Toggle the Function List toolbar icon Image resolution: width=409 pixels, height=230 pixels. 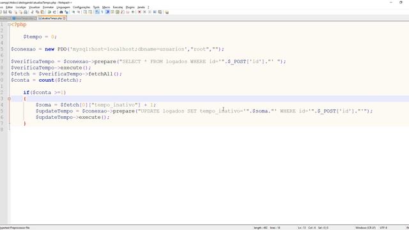point(122,12)
